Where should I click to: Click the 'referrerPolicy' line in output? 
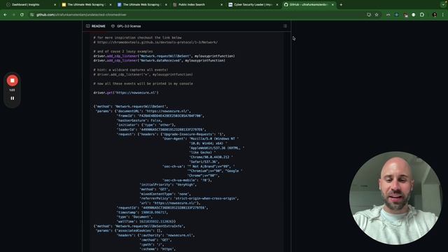(x=189, y=198)
